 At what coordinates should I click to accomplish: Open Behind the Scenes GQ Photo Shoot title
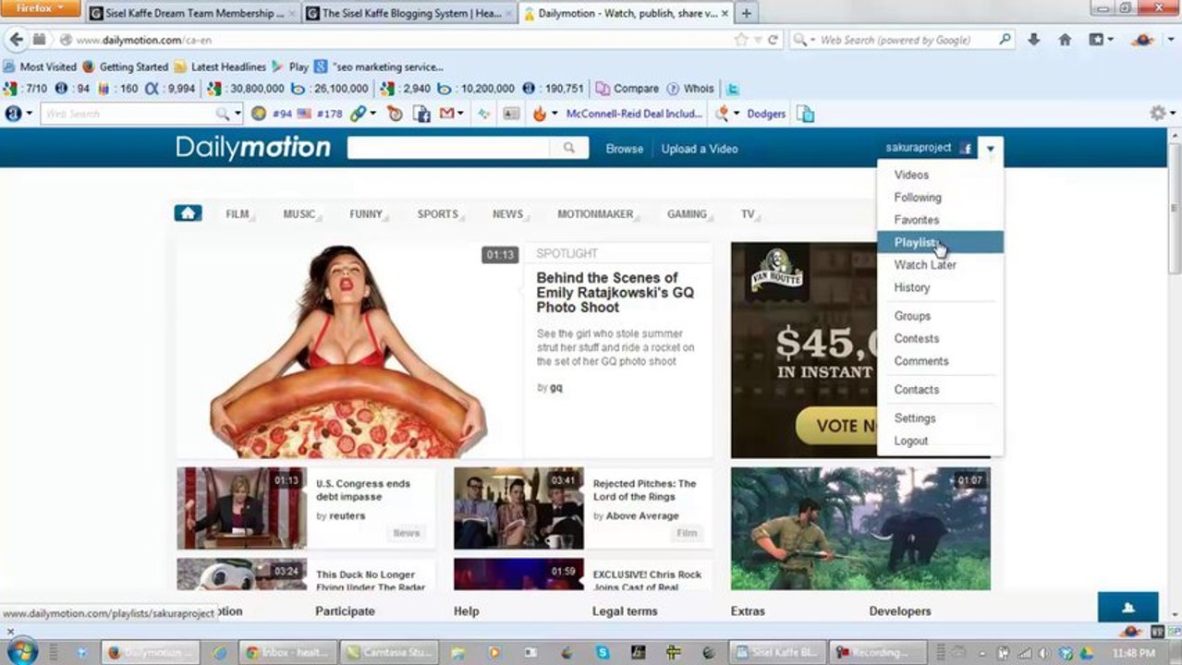point(615,292)
